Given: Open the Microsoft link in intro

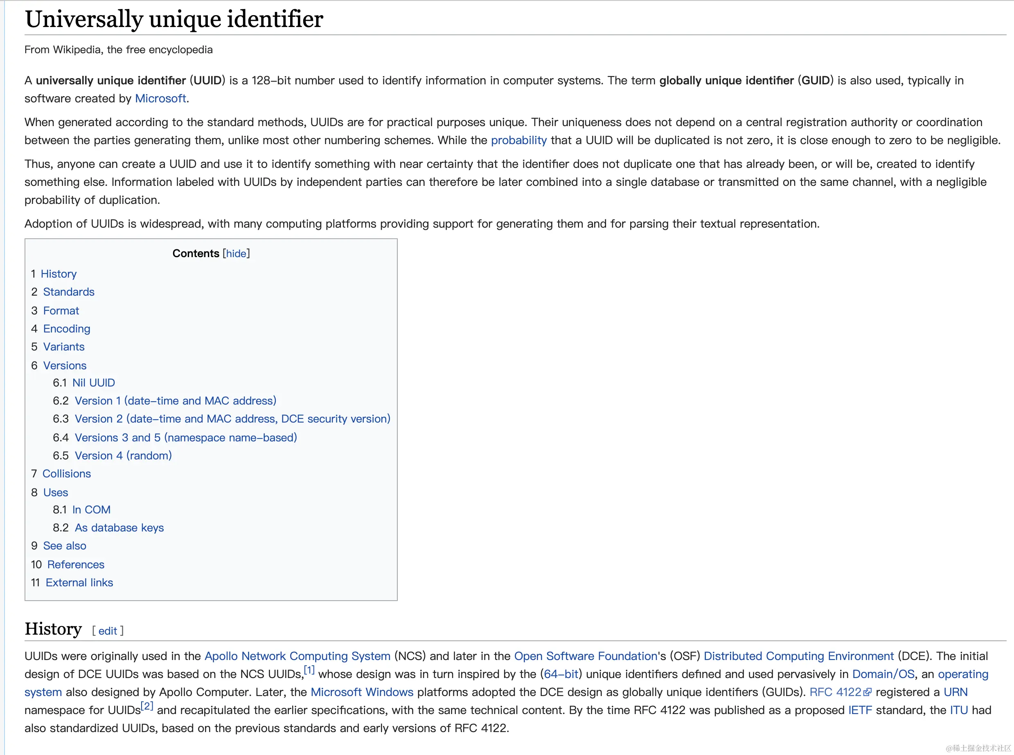Looking at the screenshot, I should click(160, 99).
